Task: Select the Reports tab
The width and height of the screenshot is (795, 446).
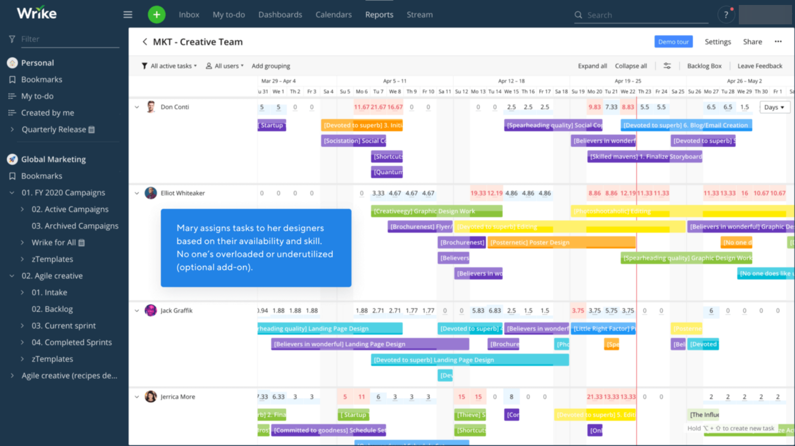Action: [379, 15]
